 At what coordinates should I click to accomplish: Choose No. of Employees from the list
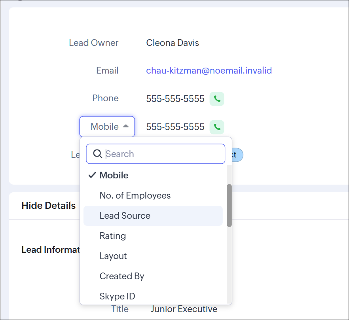point(135,195)
